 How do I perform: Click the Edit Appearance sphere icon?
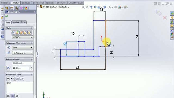(116, 7)
